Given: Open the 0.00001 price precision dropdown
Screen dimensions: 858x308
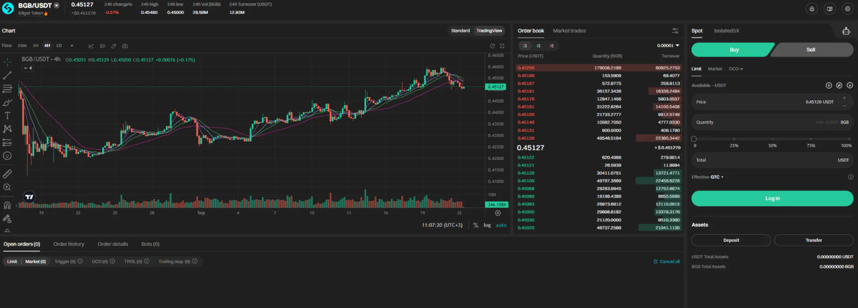Looking at the screenshot, I should pyautogui.click(x=668, y=46).
